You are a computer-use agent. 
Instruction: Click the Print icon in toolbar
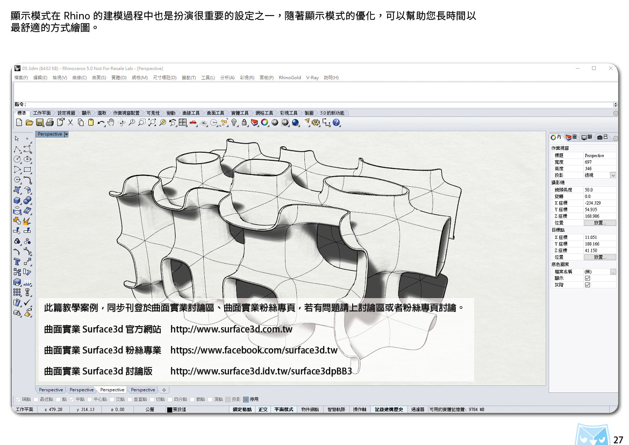coord(50,123)
